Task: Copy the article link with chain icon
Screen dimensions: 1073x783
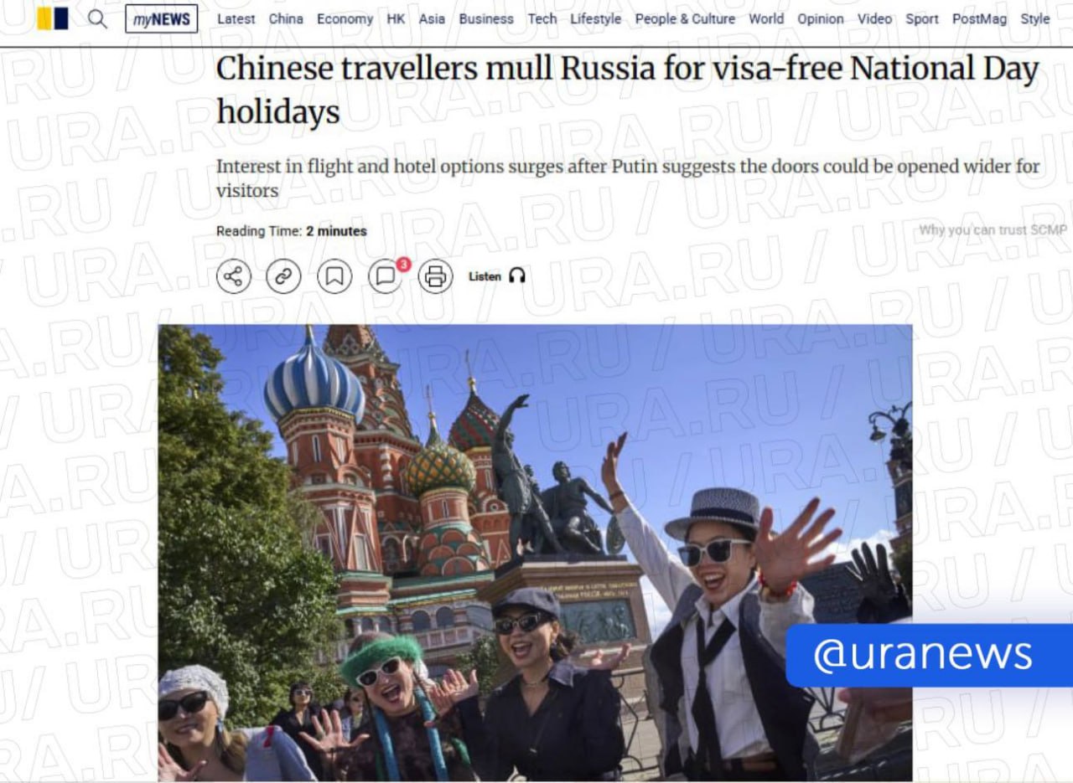Action: [283, 276]
